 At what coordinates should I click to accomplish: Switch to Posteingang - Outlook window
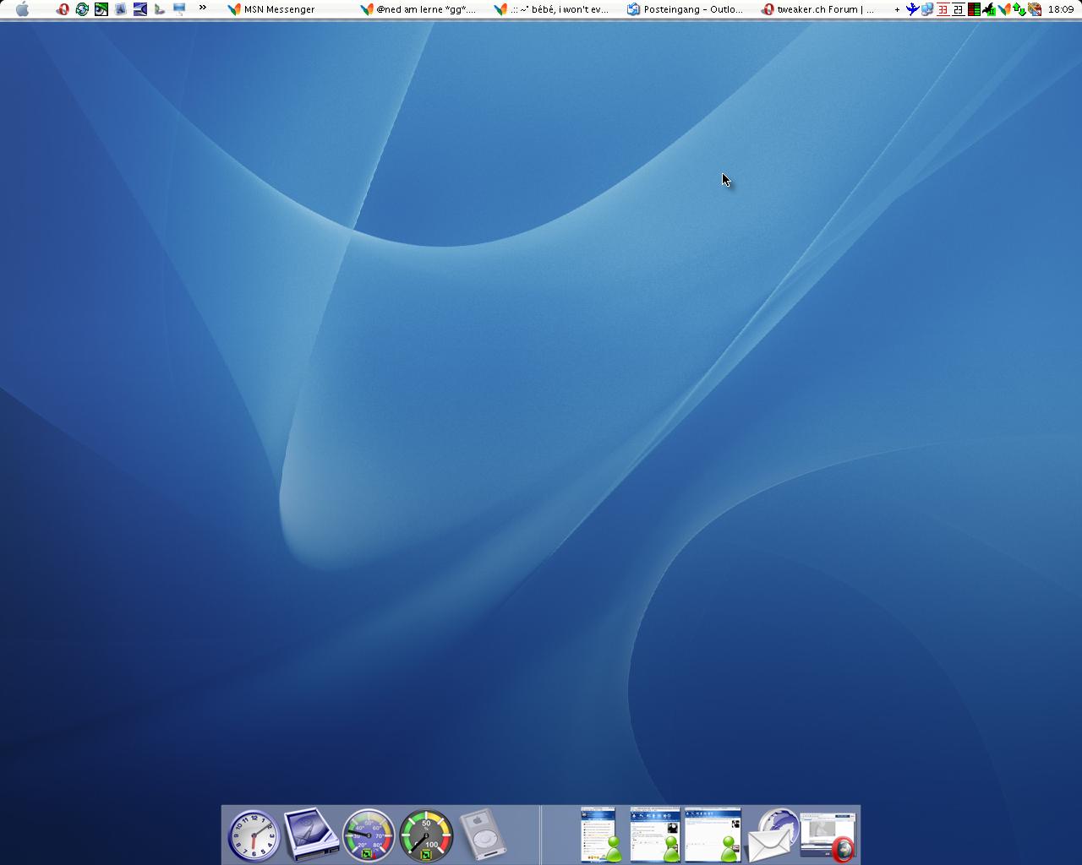pyautogui.click(x=686, y=9)
